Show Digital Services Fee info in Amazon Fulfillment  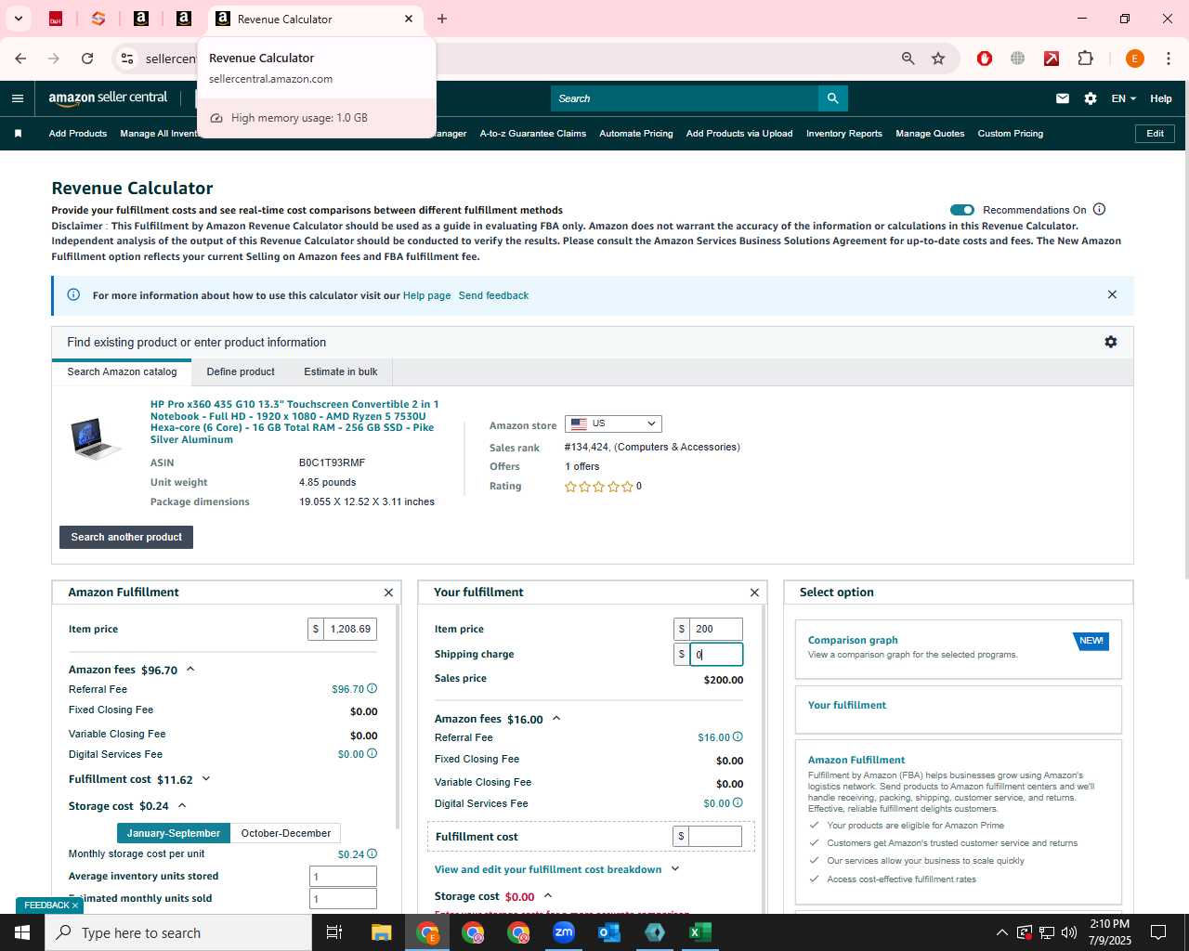372,753
